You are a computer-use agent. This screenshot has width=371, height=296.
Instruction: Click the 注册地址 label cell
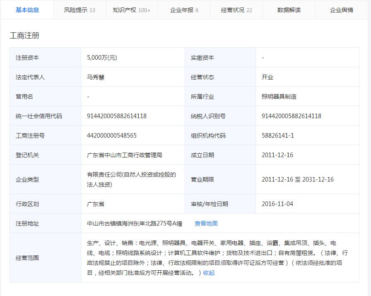[45, 223]
